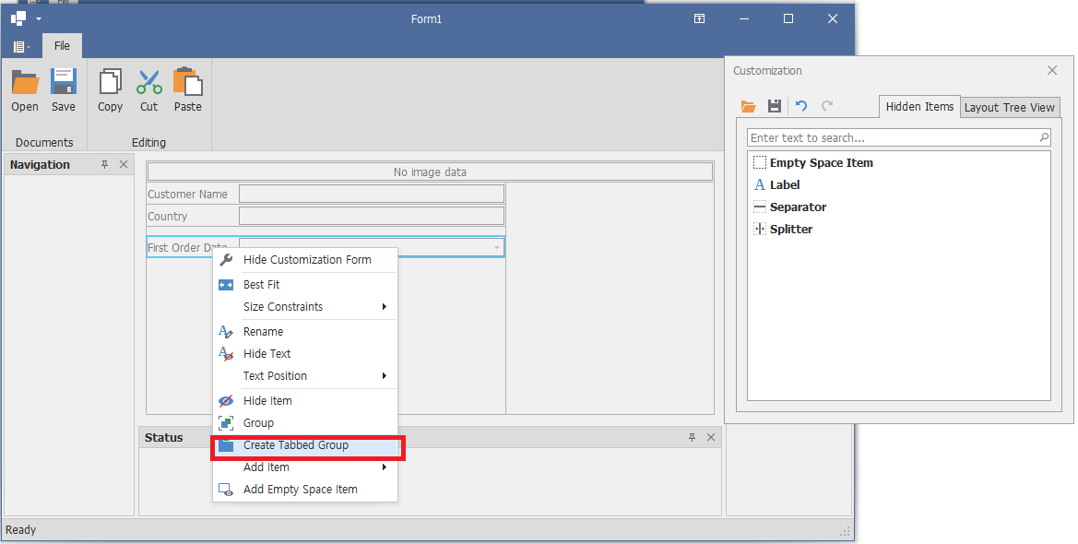Click the application logo icon in title bar
1078x544 pixels.
18,18
